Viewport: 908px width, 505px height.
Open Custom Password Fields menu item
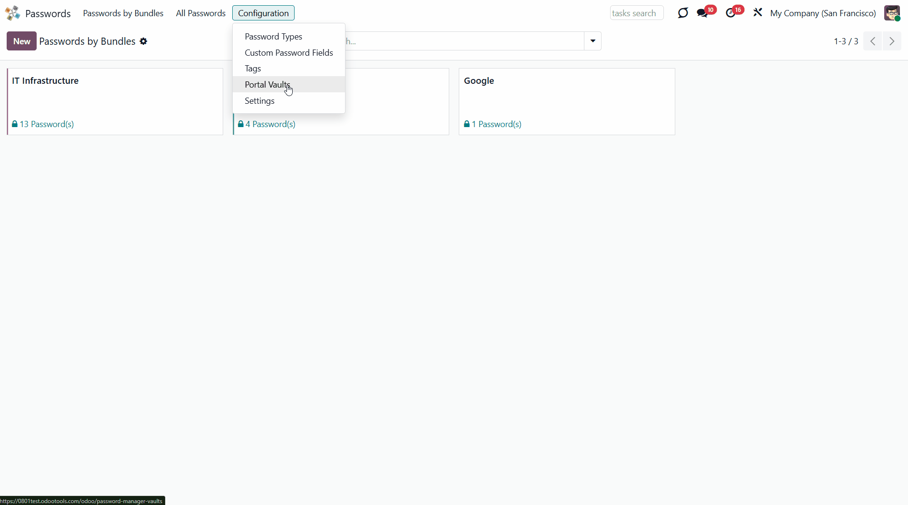[288, 53]
